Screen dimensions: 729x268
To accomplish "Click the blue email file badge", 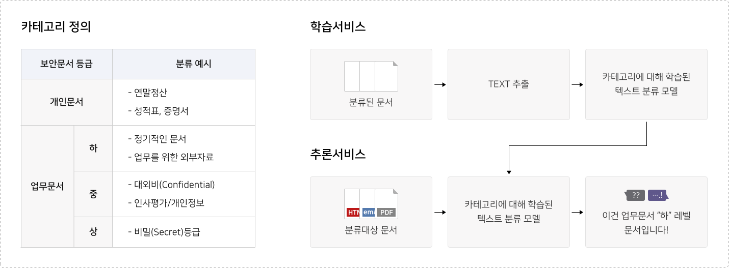I will tap(369, 212).
